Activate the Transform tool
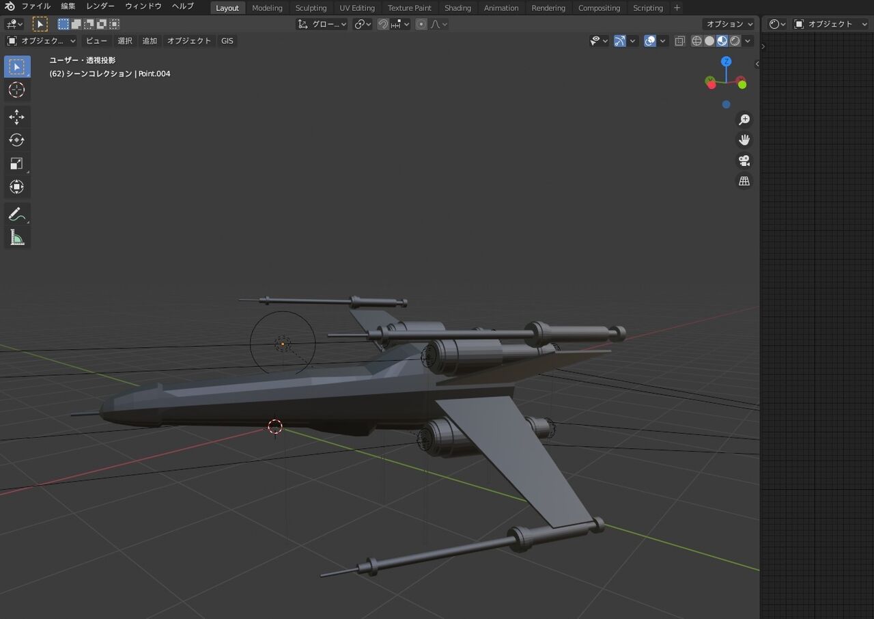The width and height of the screenshot is (874, 619). pos(17,187)
